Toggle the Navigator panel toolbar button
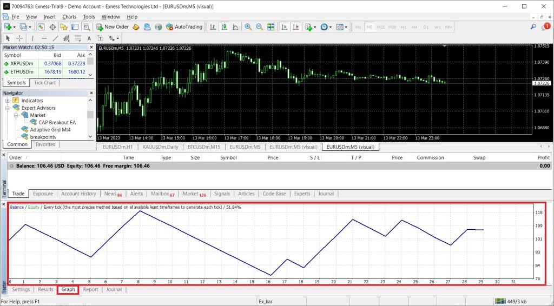Screen dimensions: 554x306 (x=64, y=27)
